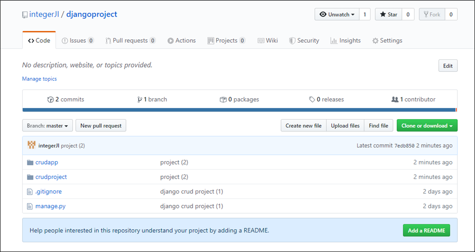Open the Projects tab

(x=227, y=40)
